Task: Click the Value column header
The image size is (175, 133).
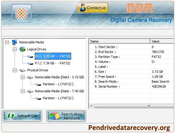Action: (162, 41)
